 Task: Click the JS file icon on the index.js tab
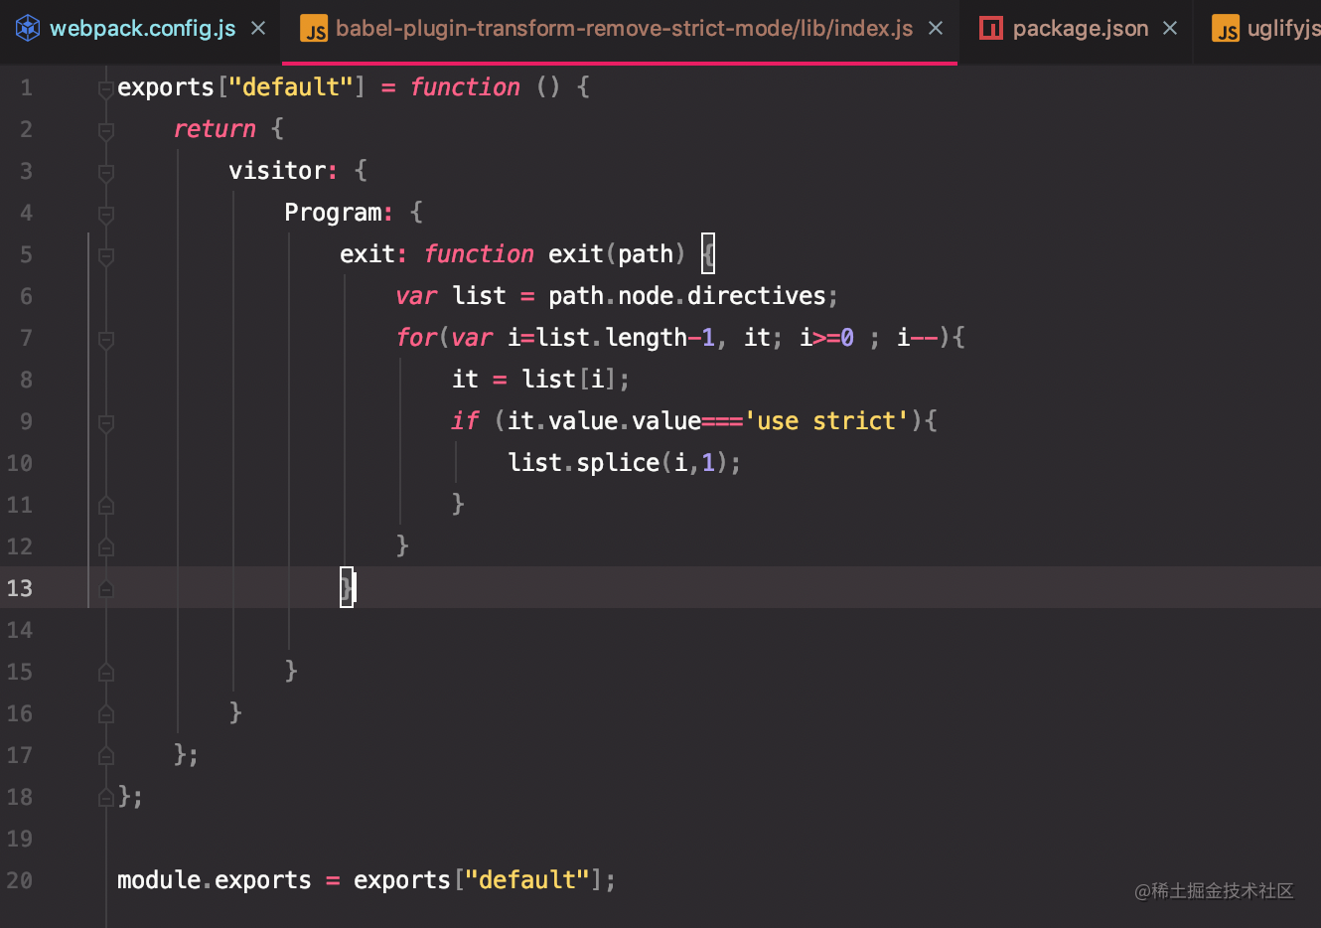[314, 29]
